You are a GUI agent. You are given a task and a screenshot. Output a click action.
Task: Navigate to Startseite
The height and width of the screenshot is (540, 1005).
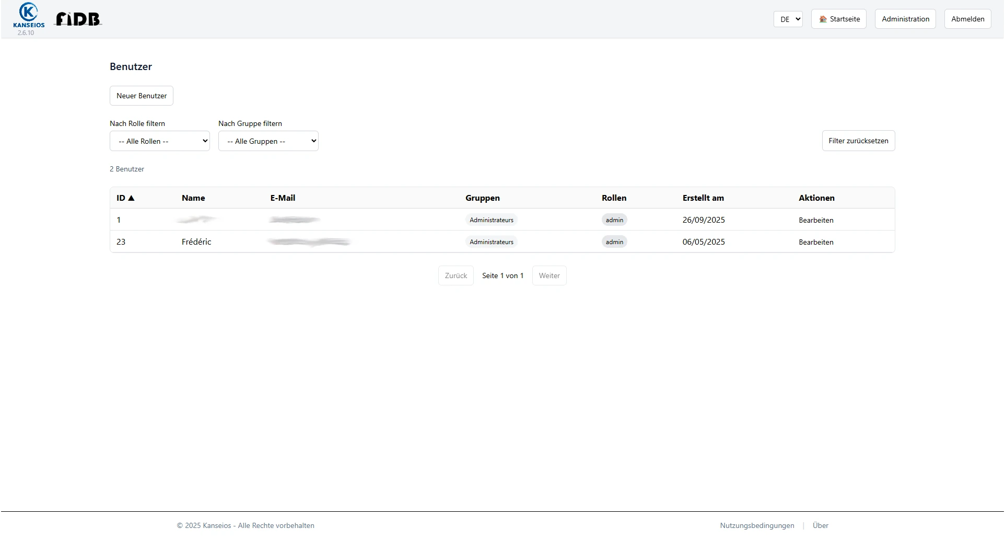(838, 19)
